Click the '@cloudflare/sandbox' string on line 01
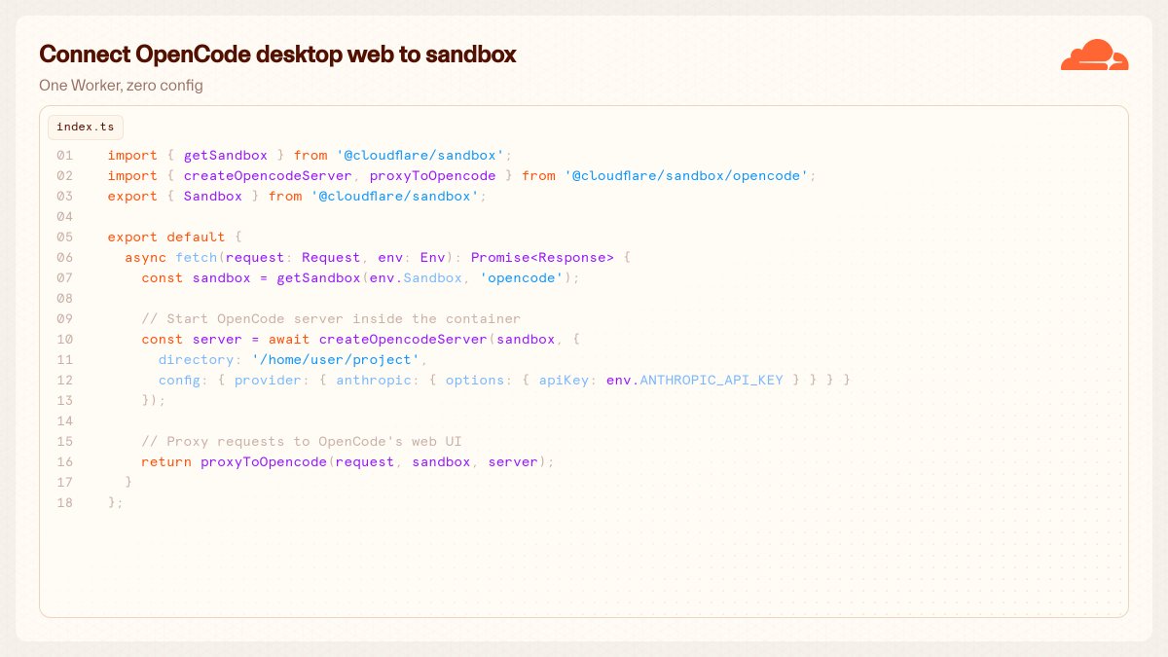Viewport: 1168px width, 657px height. click(x=420, y=156)
